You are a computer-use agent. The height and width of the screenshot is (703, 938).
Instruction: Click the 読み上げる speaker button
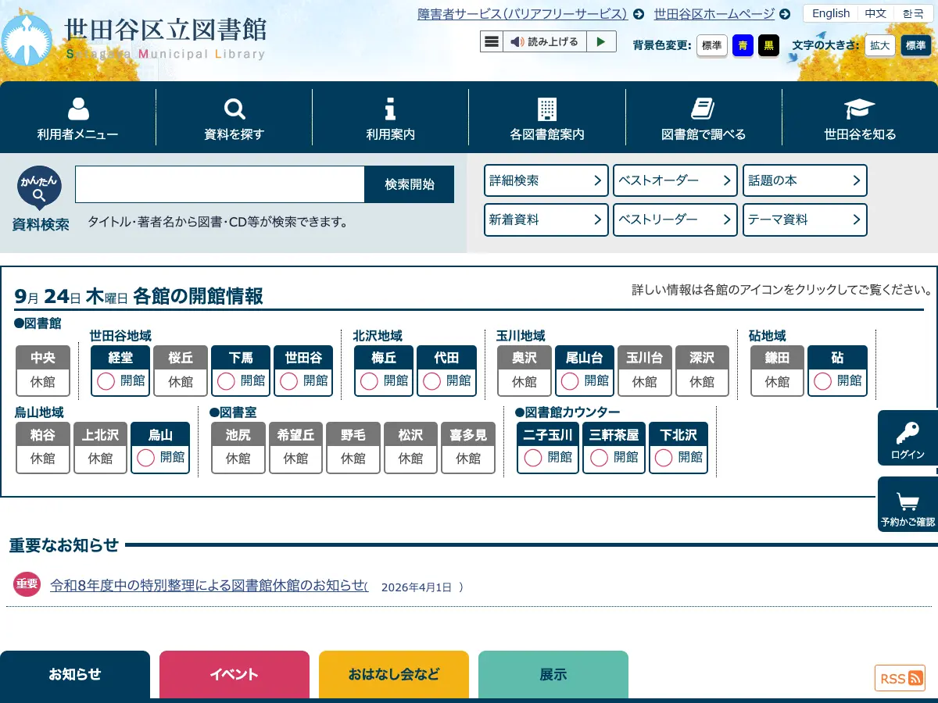[544, 41]
